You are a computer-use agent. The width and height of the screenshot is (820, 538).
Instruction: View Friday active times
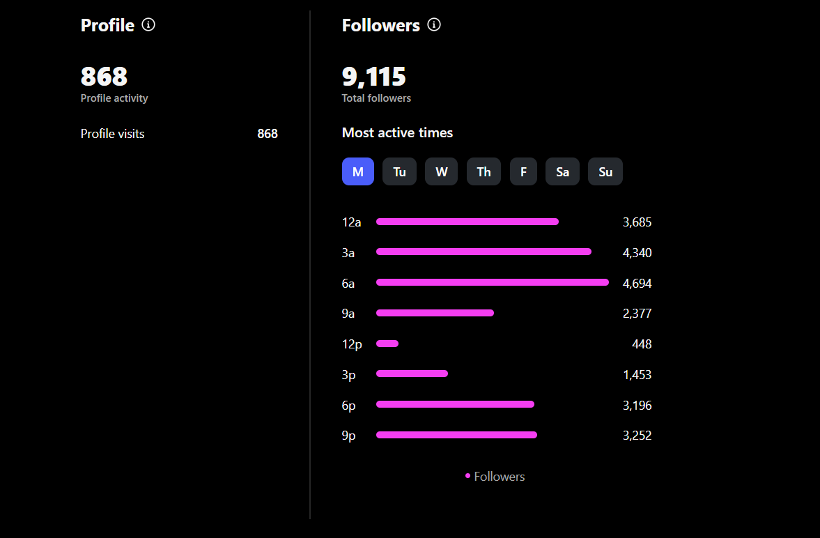(523, 171)
